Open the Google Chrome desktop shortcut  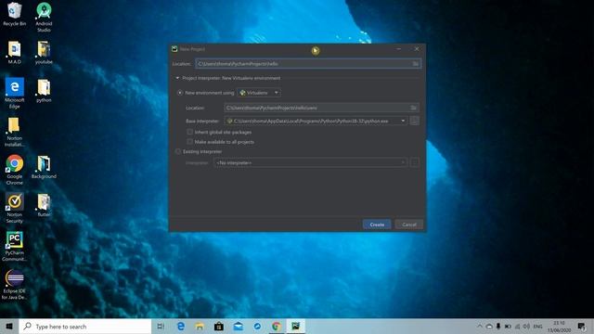click(15, 170)
